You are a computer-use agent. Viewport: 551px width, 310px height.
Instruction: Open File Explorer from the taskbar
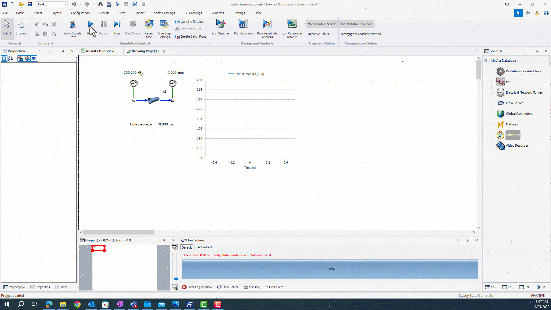(x=63, y=304)
